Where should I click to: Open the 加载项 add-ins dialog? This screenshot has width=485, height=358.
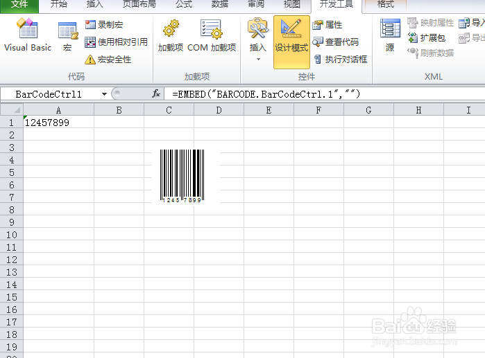pos(171,36)
